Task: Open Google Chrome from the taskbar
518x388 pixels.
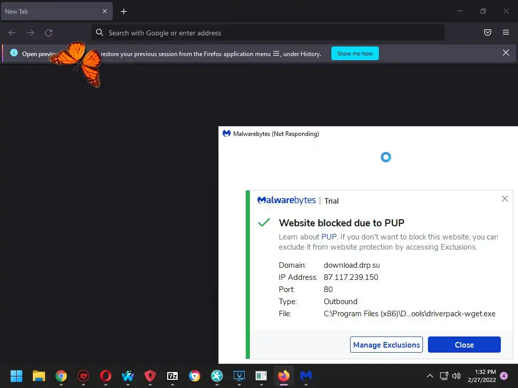Action: click(61, 376)
